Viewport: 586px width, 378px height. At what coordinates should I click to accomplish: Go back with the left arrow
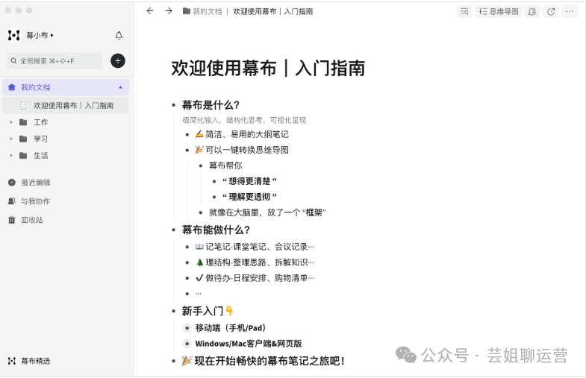[150, 11]
